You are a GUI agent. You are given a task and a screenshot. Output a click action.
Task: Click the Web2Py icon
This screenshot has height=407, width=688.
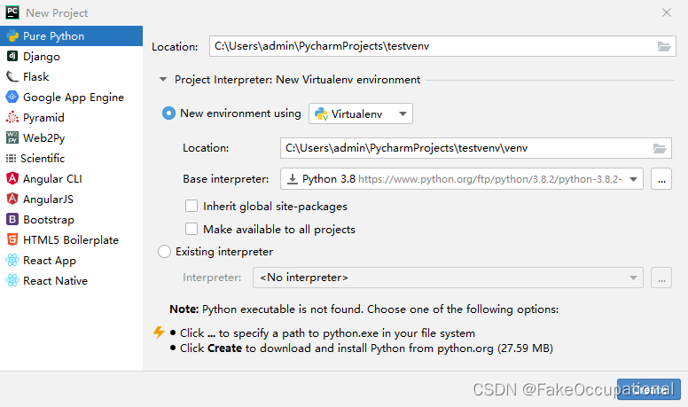(x=12, y=137)
